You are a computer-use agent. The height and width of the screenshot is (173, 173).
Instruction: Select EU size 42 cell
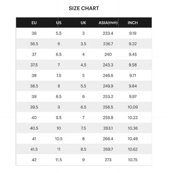[34, 160]
